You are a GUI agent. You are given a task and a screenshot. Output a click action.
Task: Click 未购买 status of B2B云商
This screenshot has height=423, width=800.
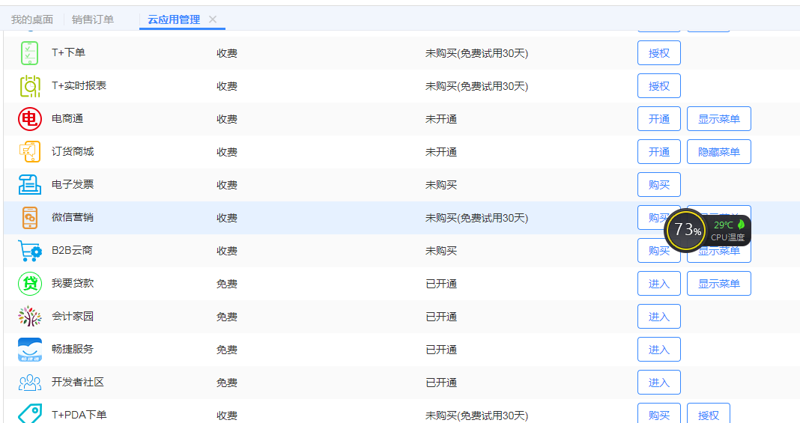click(x=441, y=251)
